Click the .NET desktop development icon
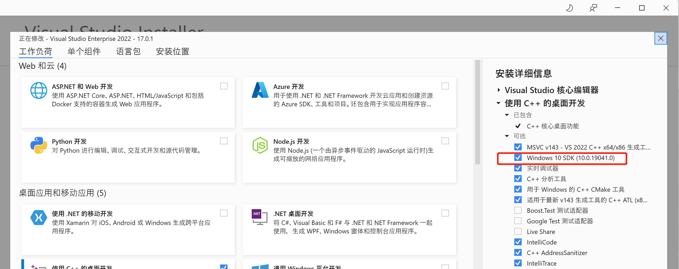Image resolution: width=679 pixels, height=269 pixels. [260, 217]
